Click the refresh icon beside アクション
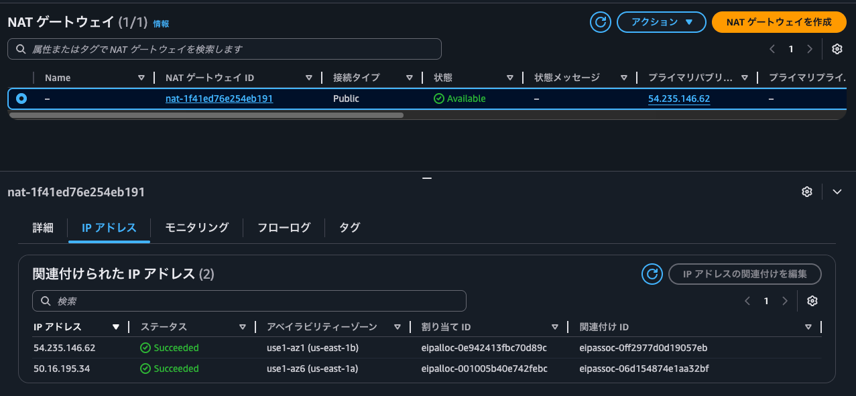Screen dimensions: 856x396 [600, 21]
